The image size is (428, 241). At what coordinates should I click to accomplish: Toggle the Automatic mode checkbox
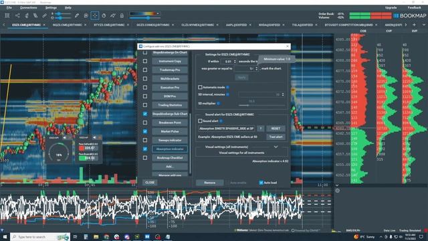coord(200,87)
